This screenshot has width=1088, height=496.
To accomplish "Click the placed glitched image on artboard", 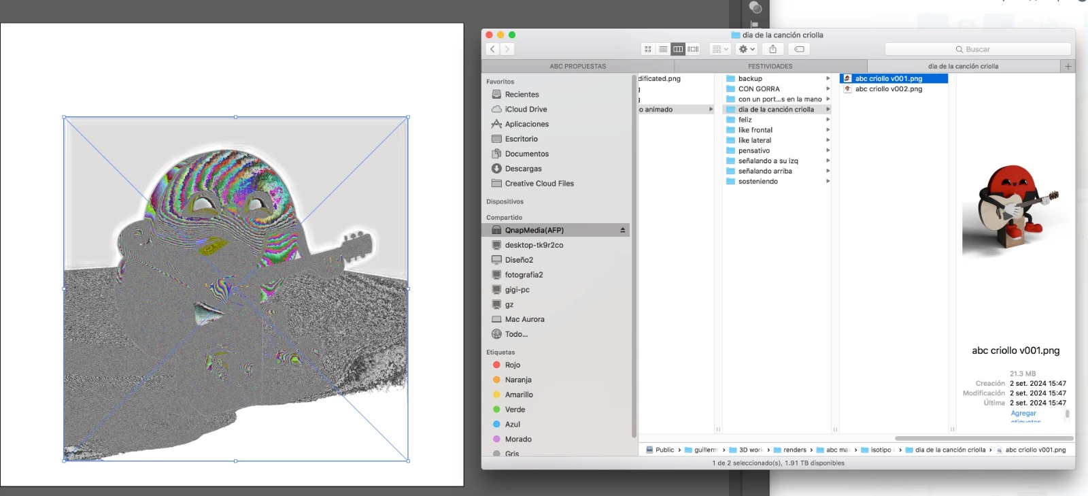I will (x=236, y=289).
